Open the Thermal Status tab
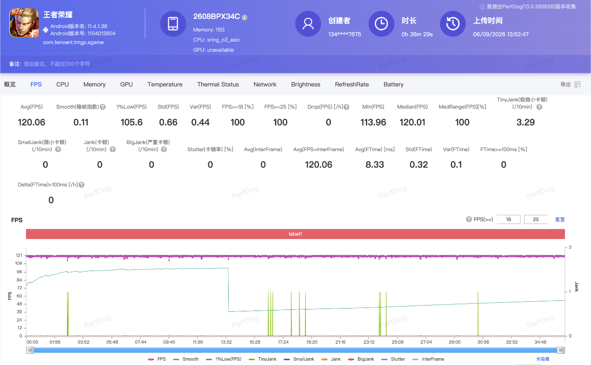 (218, 84)
